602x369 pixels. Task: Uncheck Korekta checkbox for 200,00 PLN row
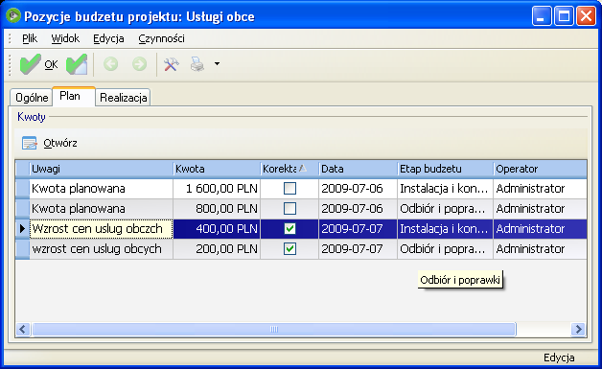point(289,249)
